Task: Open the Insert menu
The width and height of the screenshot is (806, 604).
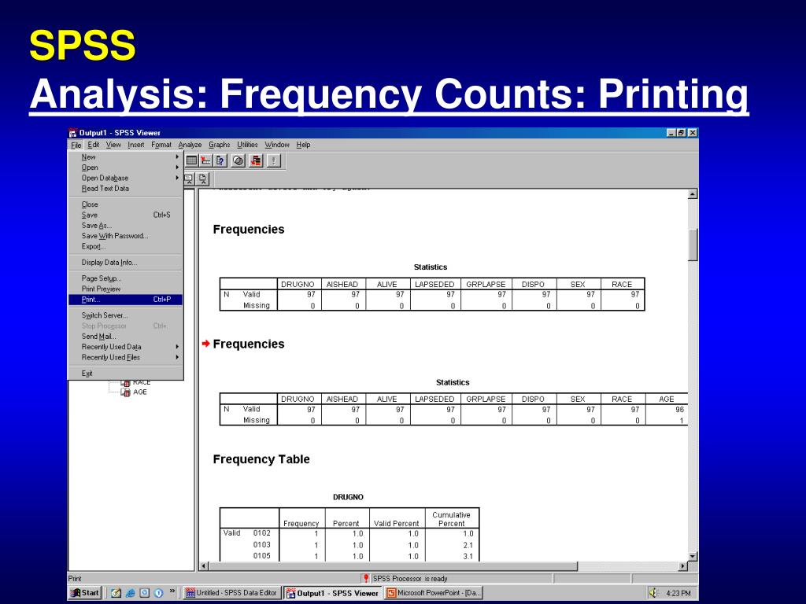Action: click(136, 145)
